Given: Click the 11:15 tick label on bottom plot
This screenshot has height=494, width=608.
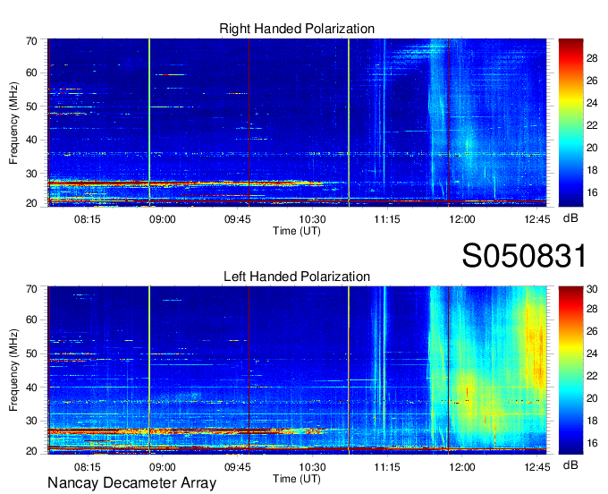Looking at the screenshot, I should tap(387, 467).
